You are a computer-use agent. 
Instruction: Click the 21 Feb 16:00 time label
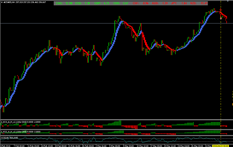pyautogui.click(x=74, y=146)
